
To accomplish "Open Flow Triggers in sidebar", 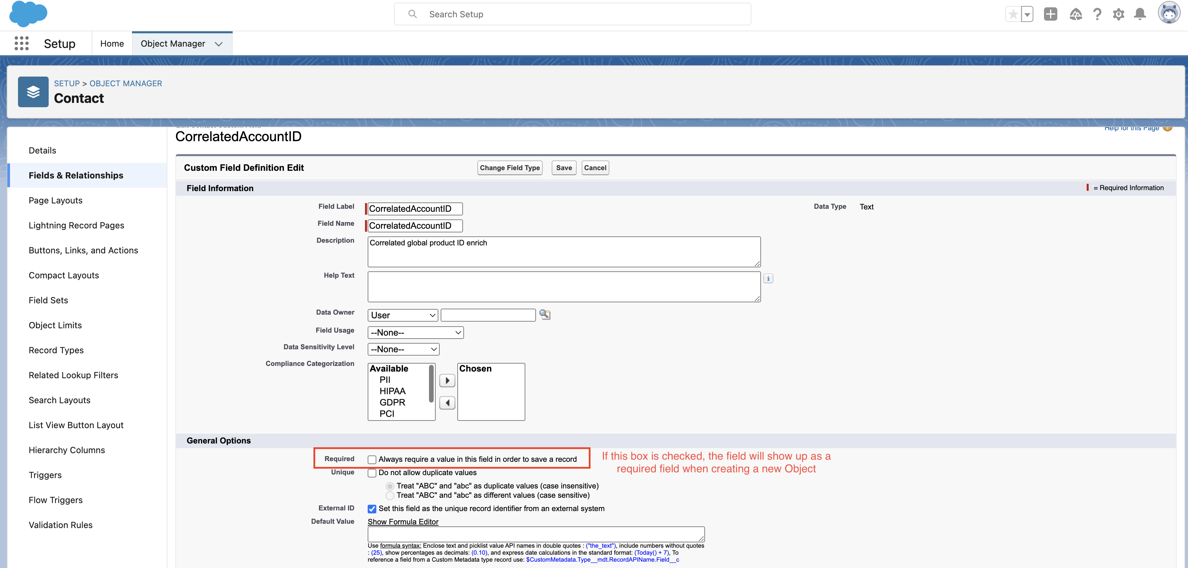I will coord(56,500).
